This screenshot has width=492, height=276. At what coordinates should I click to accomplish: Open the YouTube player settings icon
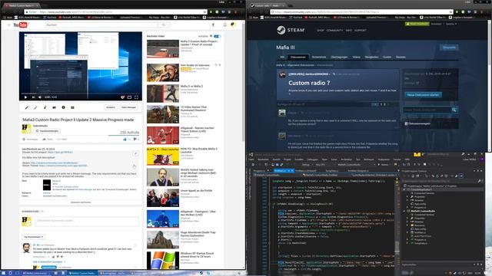click(123, 97)
